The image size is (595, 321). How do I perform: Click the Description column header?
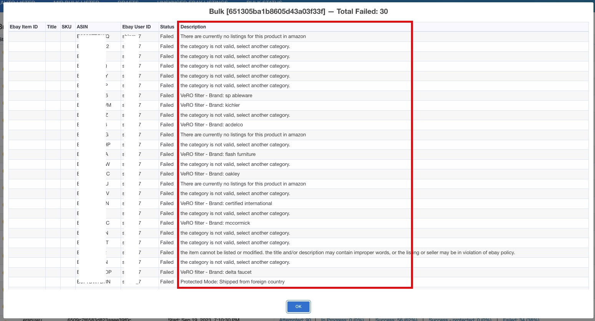click(193, 27)
